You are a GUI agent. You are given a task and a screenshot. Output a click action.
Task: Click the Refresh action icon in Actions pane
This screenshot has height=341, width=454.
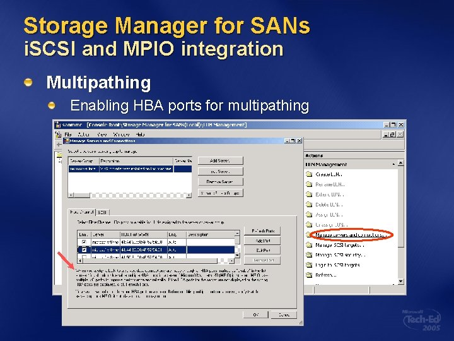coord(309,275)
